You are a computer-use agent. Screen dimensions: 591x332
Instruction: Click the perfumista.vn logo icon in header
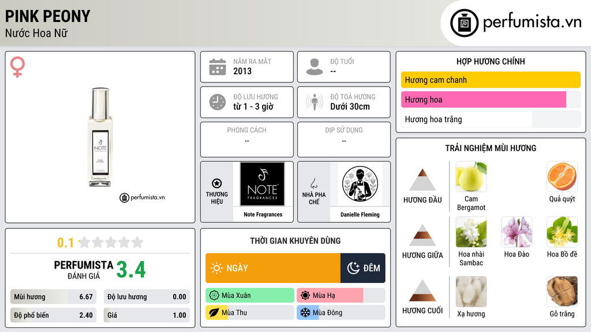(x=465, y=23)
